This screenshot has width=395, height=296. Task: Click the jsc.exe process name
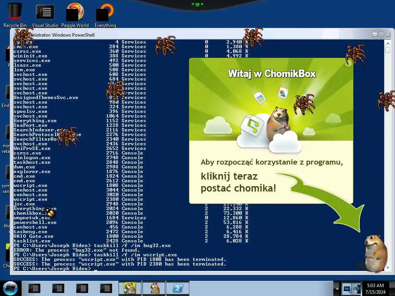point(24,204)
